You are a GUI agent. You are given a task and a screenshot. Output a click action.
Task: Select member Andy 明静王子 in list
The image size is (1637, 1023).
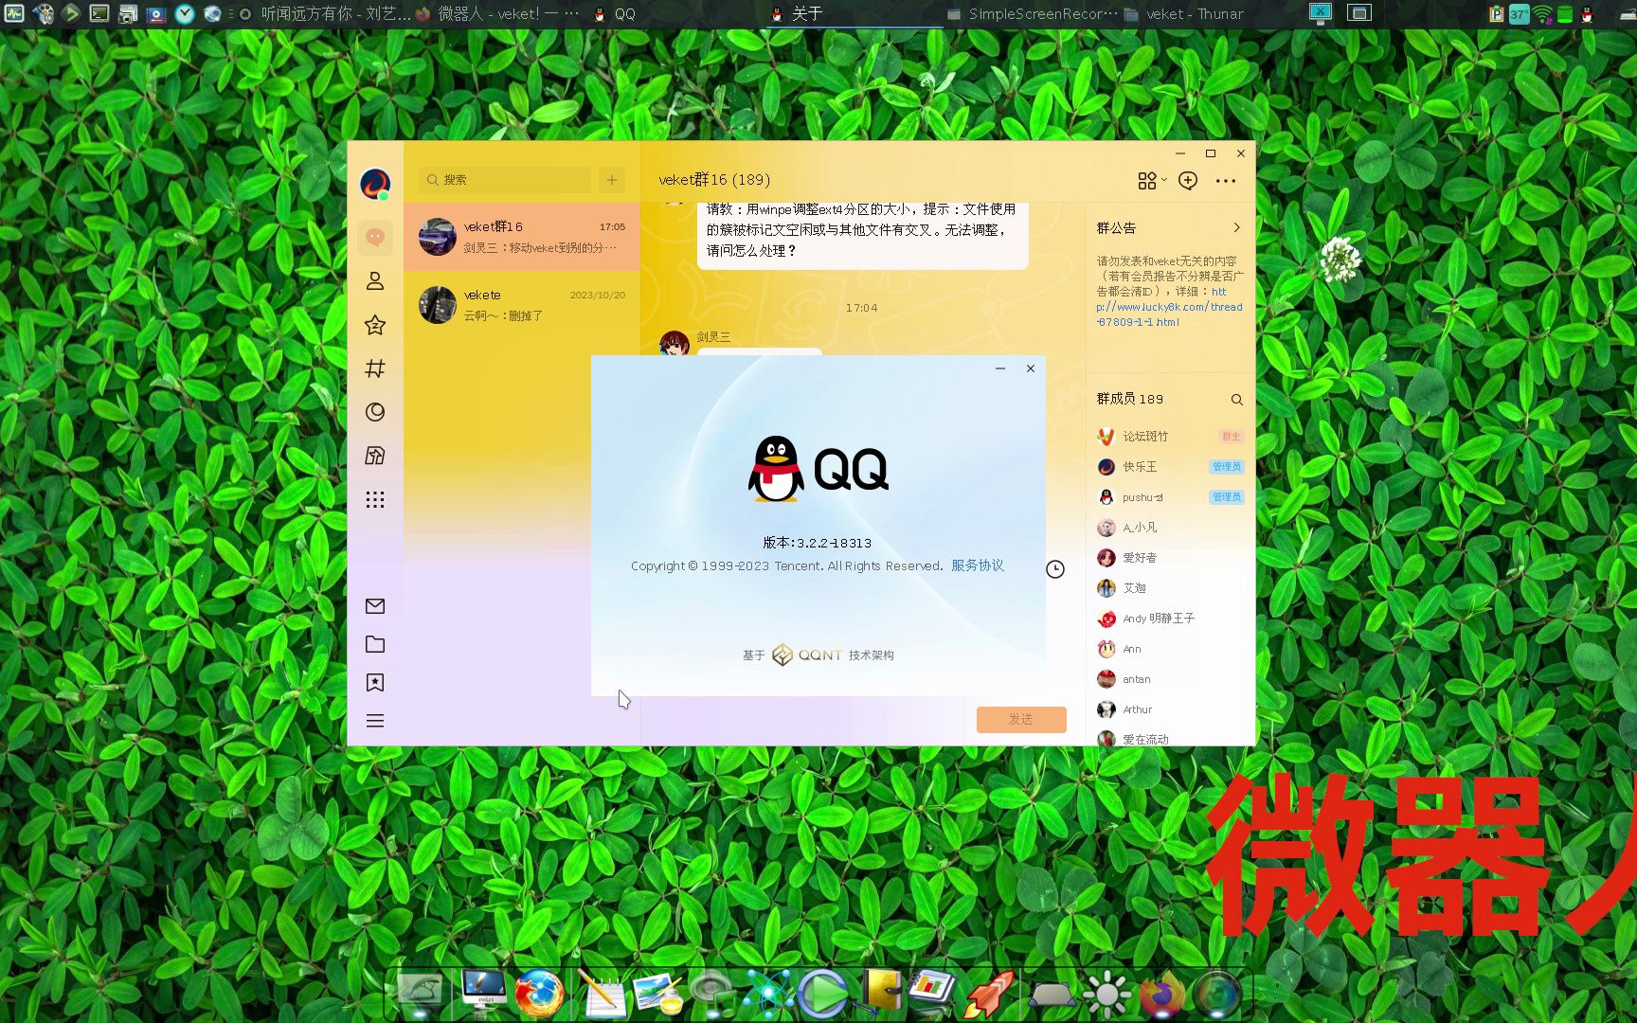pos(1170,619)
